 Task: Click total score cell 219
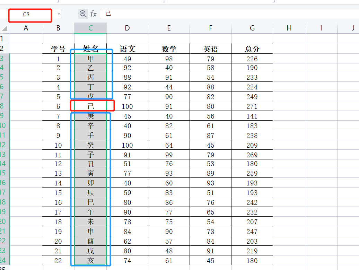(x=252, y=251)
